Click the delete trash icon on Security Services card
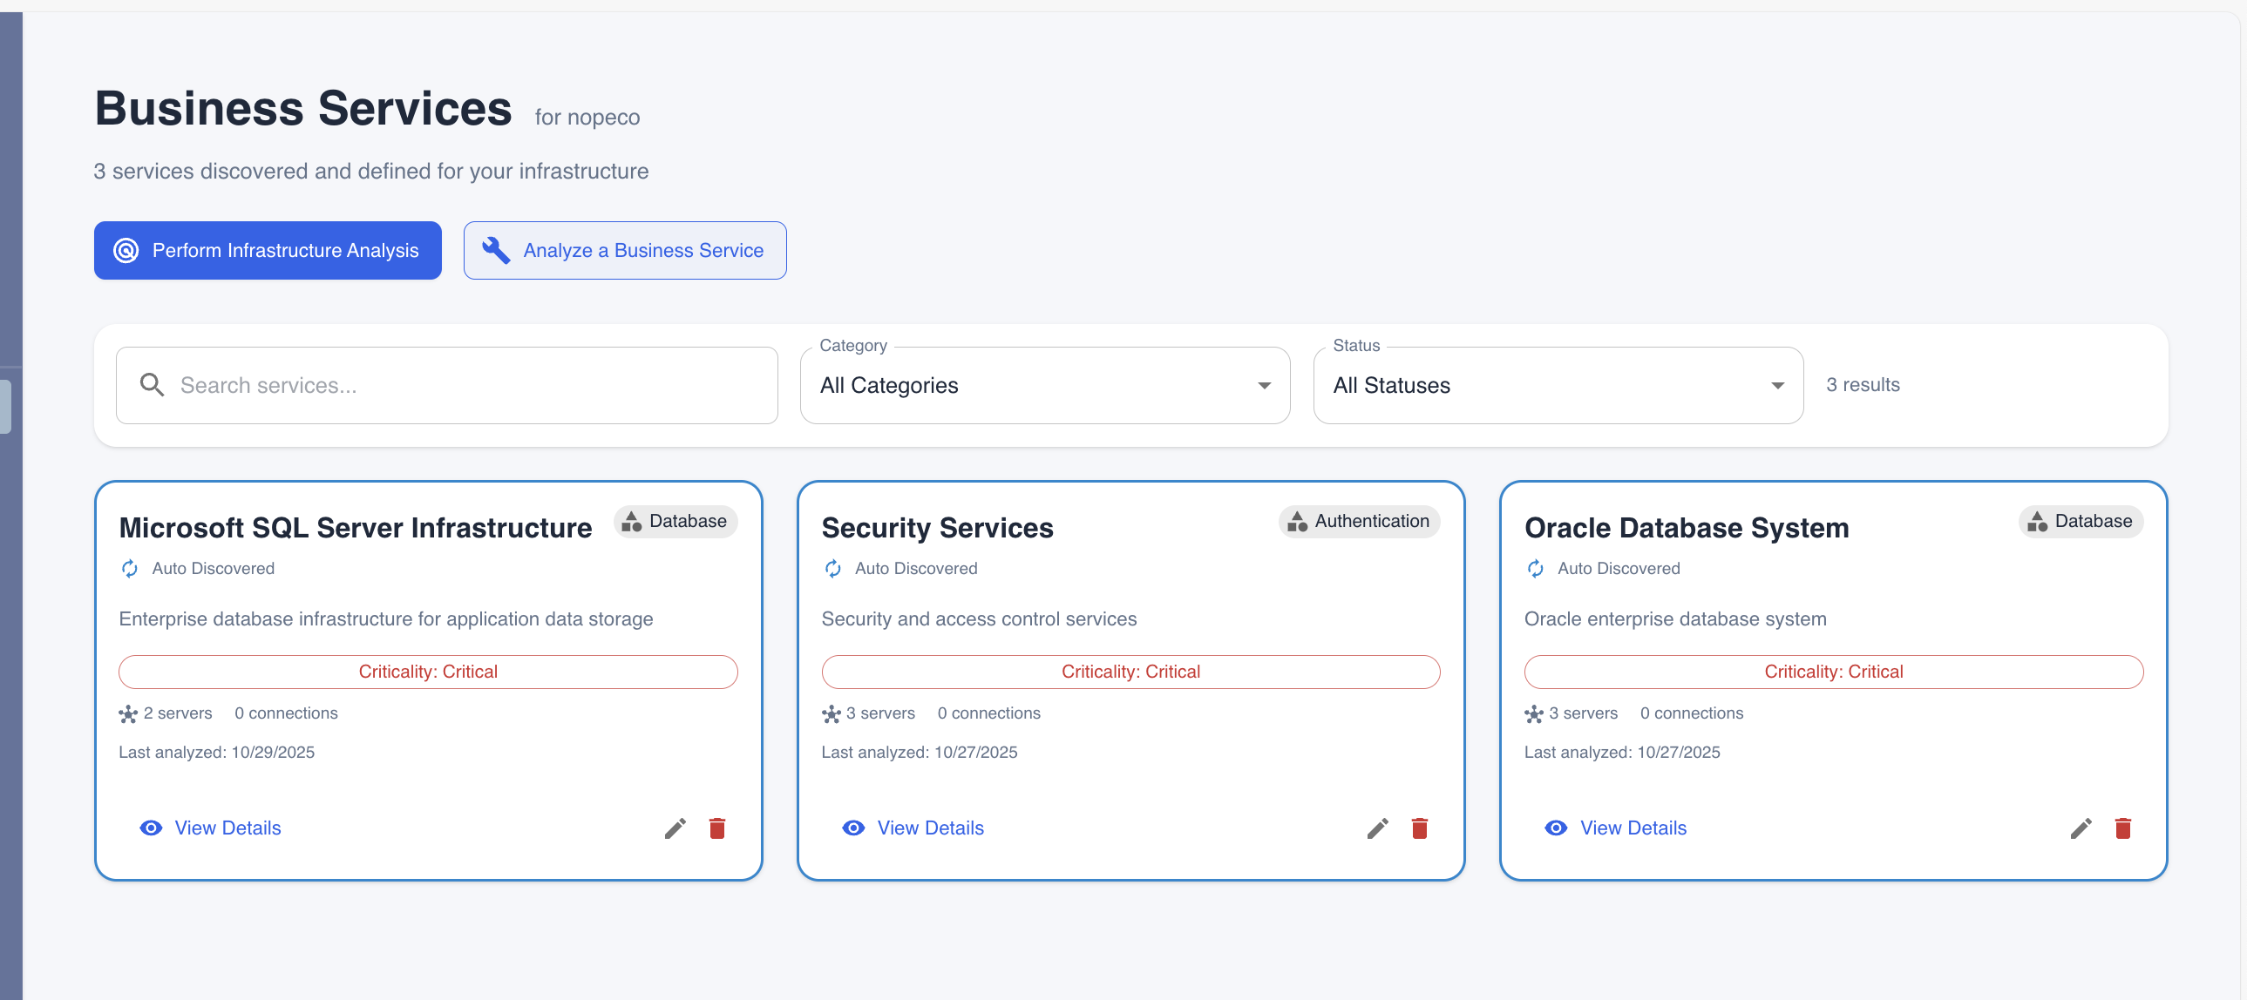This screenshot has width=2247, height=1000. point(1419,828)
